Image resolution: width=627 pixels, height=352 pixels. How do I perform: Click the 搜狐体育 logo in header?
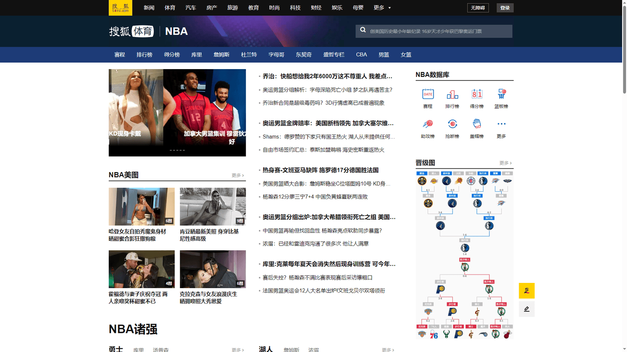click(131, 31)
